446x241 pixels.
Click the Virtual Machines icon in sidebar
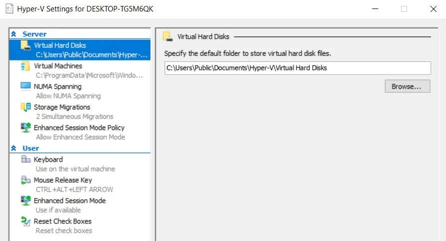point(25,66)
